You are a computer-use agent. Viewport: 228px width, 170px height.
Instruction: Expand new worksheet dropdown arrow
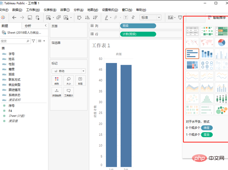(x=53, y=17)
